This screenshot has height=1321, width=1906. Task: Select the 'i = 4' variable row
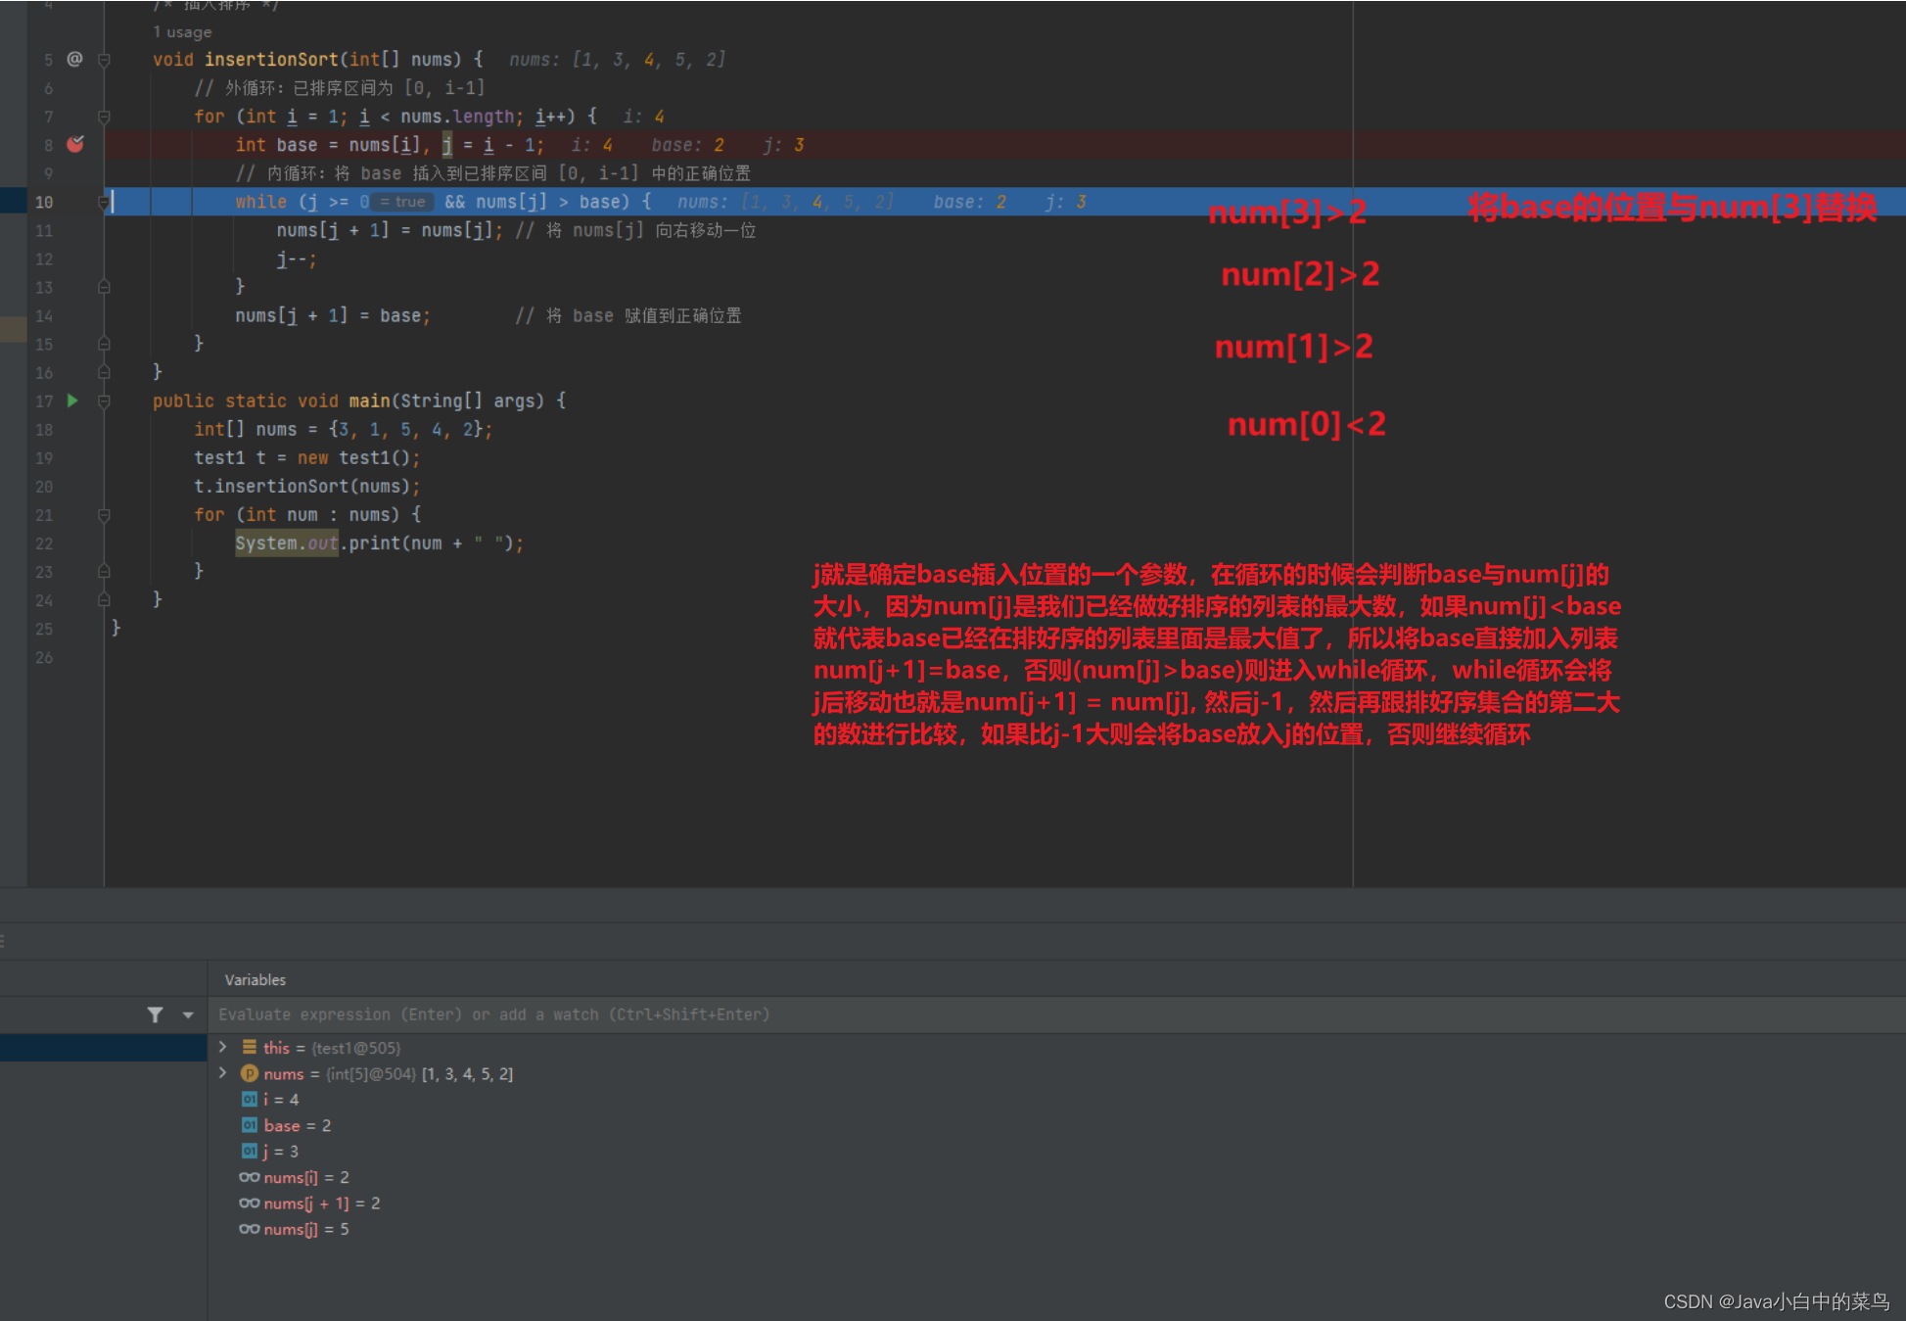pos(282,1100)
